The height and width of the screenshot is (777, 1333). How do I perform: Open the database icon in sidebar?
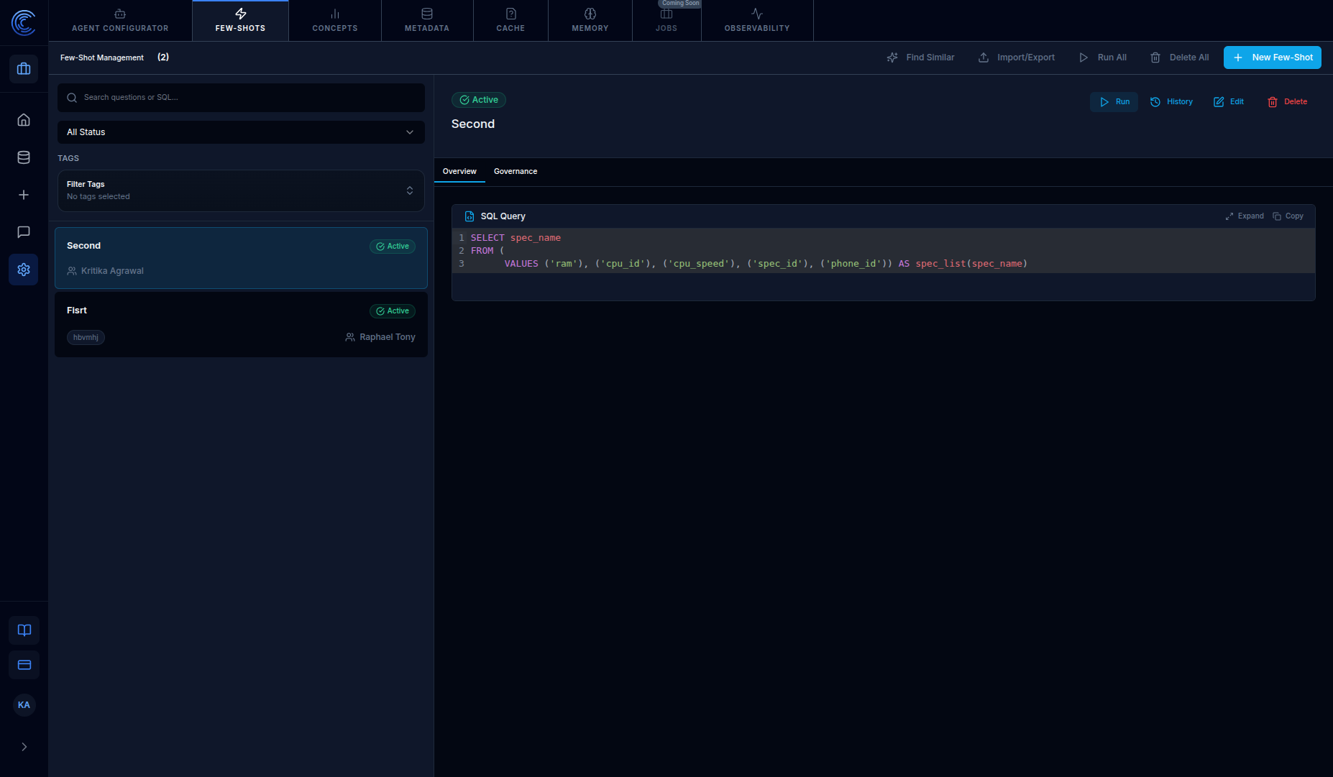[24, 157]
